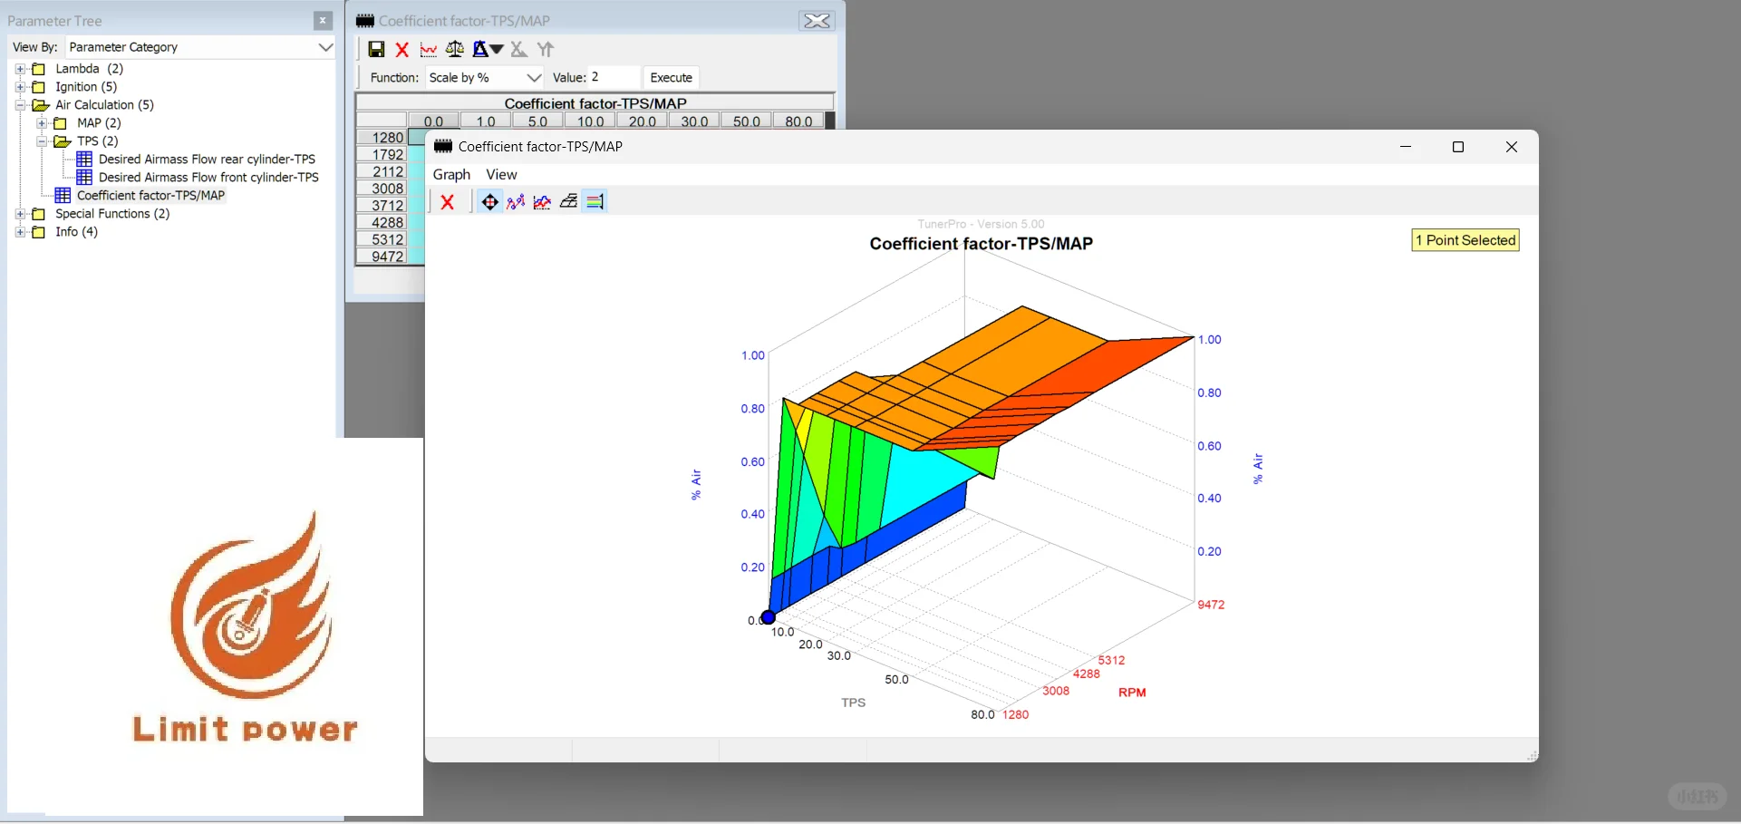Click the 80.0 column header in table
The width and height of the screenshot is (1741, 824).
click(x=798, y=121)
